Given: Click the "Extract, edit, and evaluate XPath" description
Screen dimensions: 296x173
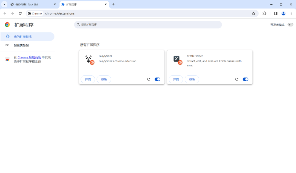Looking at the screenshot, I should [x=214, y=63].
